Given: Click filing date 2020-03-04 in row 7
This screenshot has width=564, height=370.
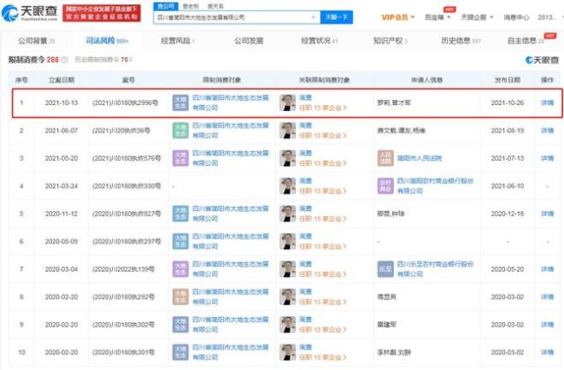Looking at the screenshot, I should (62, 269).
